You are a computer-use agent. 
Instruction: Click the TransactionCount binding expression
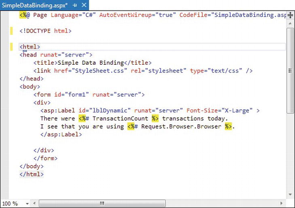(x=120, y=119)
